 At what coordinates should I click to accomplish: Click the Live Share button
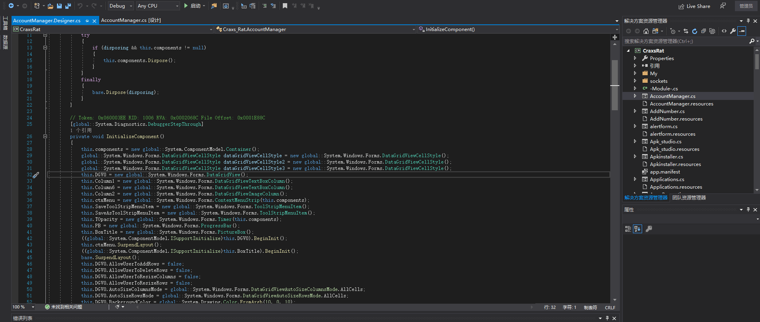click(695, 6)
